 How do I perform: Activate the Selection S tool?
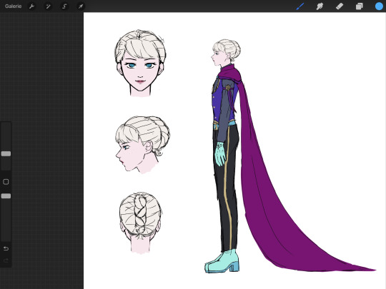[64, 6]
